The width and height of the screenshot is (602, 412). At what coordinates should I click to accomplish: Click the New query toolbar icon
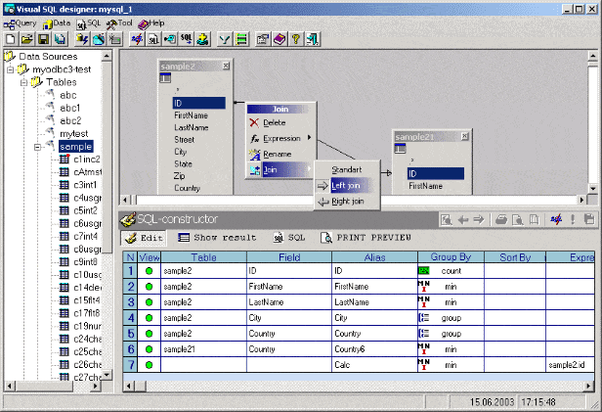pyautogui.click(x=10, y=39)
